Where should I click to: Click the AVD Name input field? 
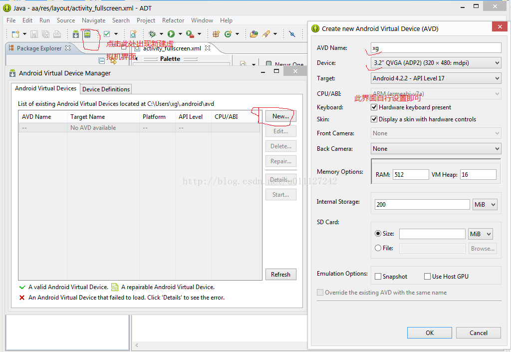tap(436, 47)
